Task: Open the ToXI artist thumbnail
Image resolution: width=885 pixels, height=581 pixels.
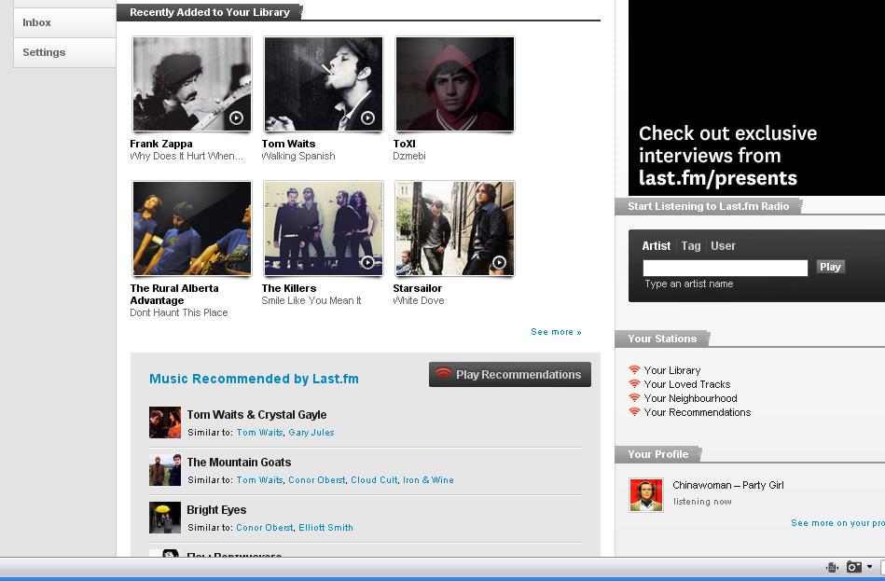Action: pyautogui.click(x=455, y=84)
